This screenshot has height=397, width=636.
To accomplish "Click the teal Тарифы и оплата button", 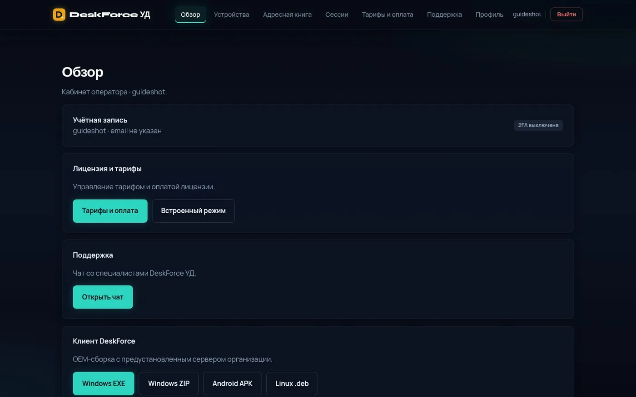I will click(x=110, y=211).
